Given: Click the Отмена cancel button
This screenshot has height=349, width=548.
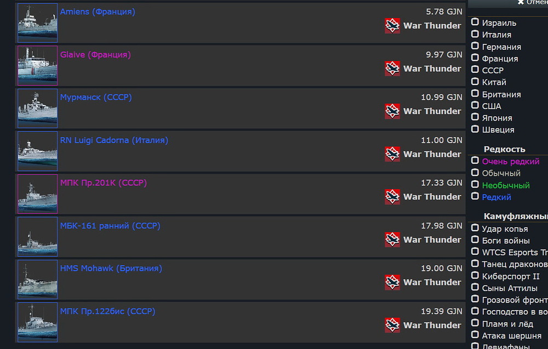Looking at the screenshot, I should coord(532,2).
